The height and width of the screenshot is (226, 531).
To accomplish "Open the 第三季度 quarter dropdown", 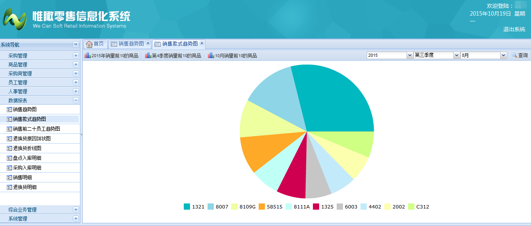I will (x=456, y=56).
